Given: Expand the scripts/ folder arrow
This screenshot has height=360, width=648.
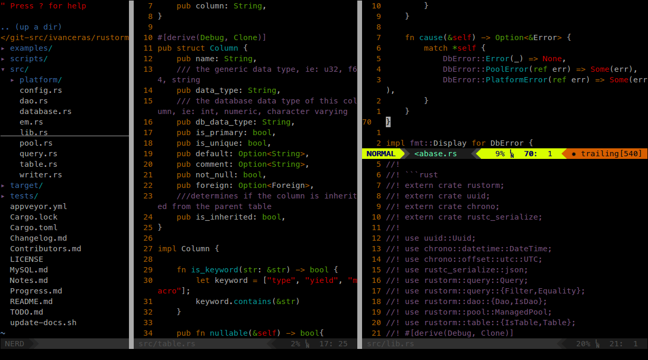Looking at the screenshot, I should pos(3,59).
